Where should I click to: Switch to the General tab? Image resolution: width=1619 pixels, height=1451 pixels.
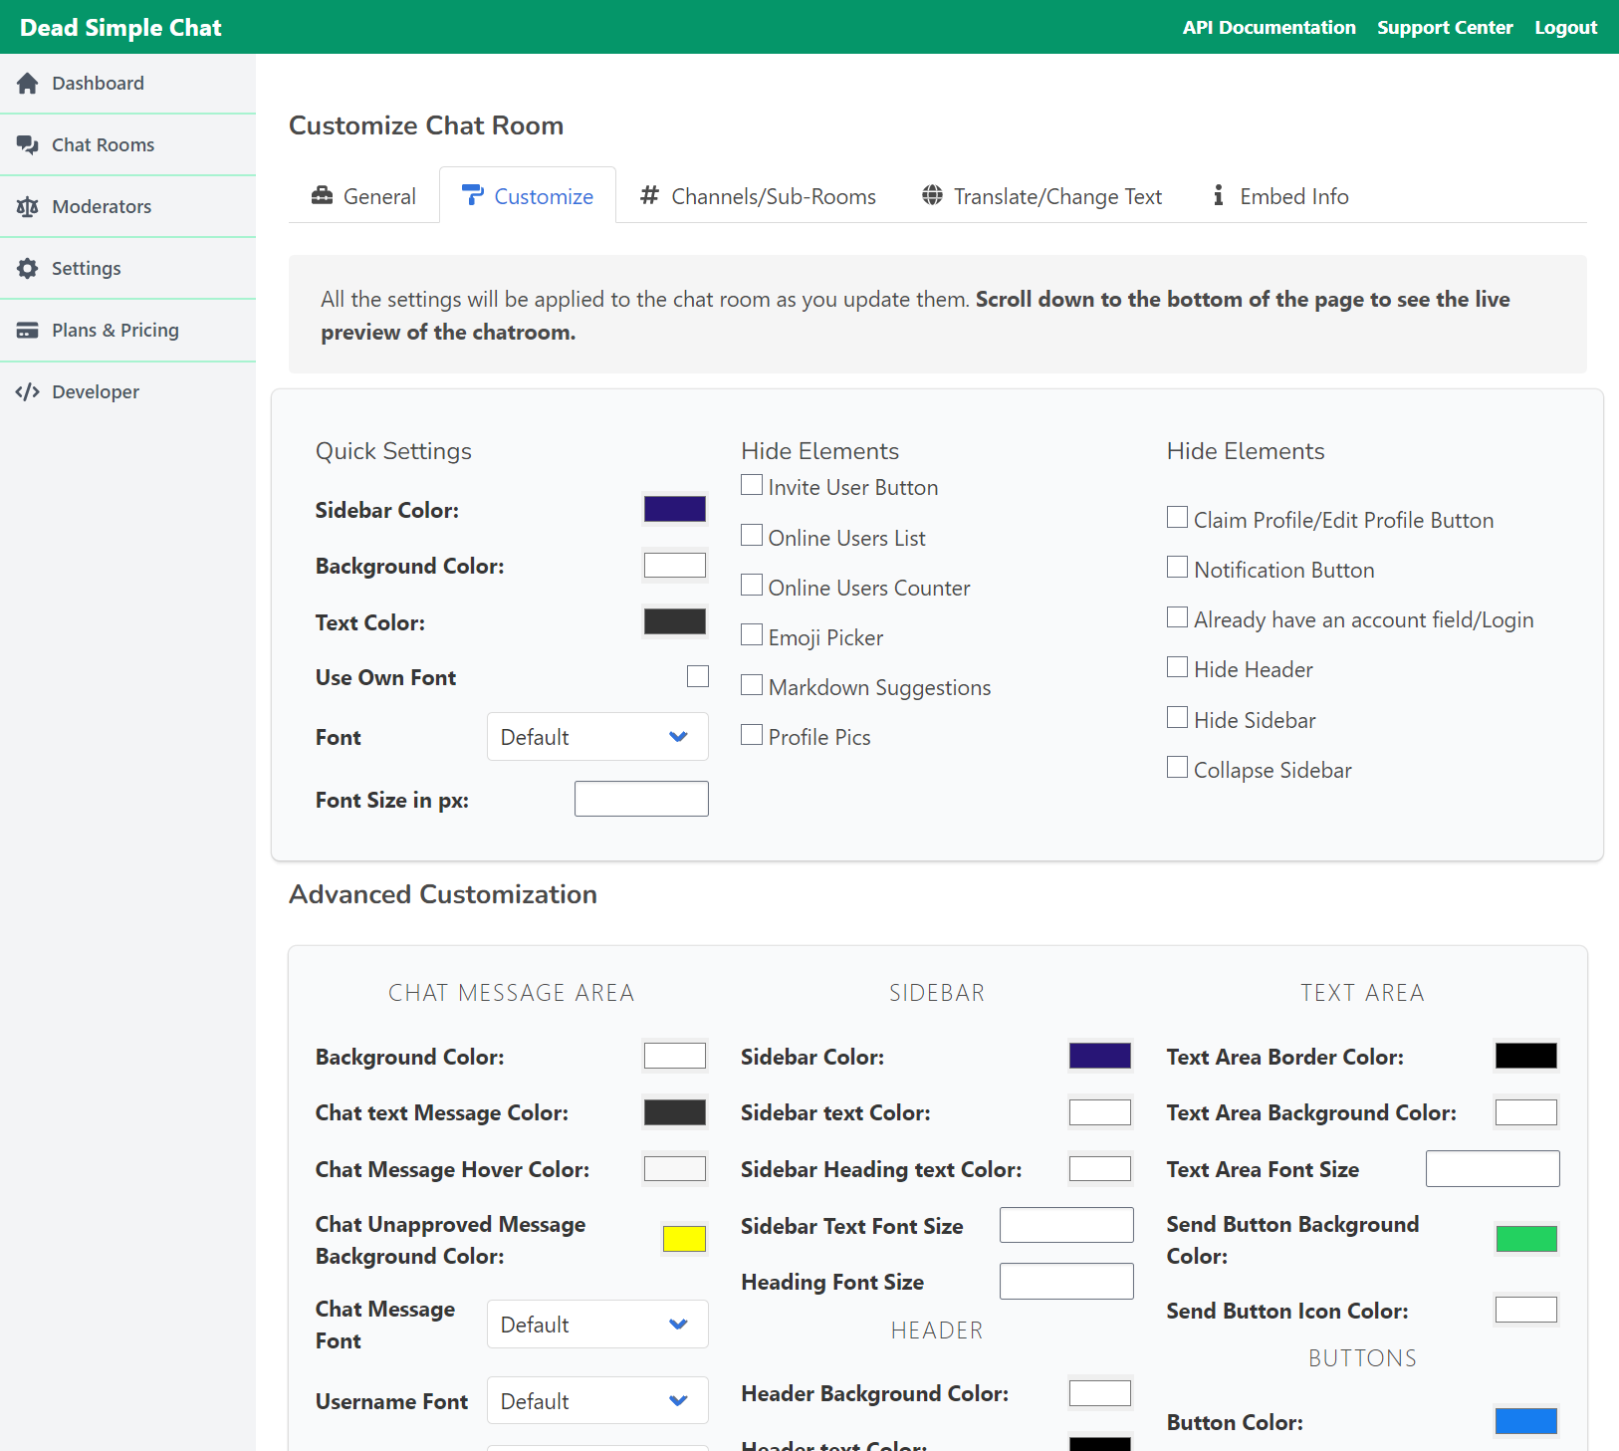coord(363,195)
